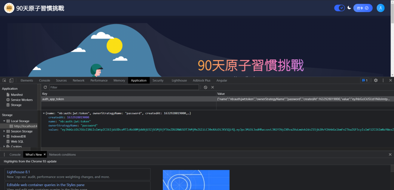The height and width of the screenshot is (190, 394).
Task: Open DevTools more options menu
Action: [383, 80]
